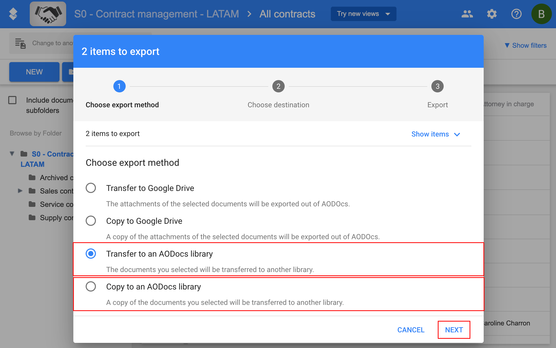Select Copy to Google Drive radio
This screenshot has width=556, height=348.
click(x=91, y=221)
